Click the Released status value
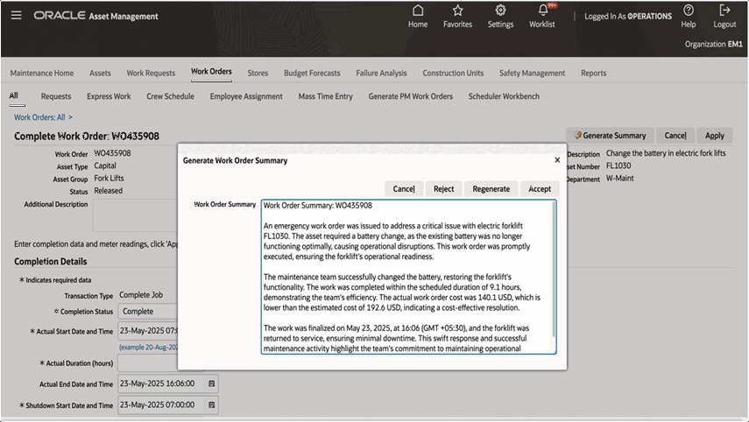 [x=109, y=191]
